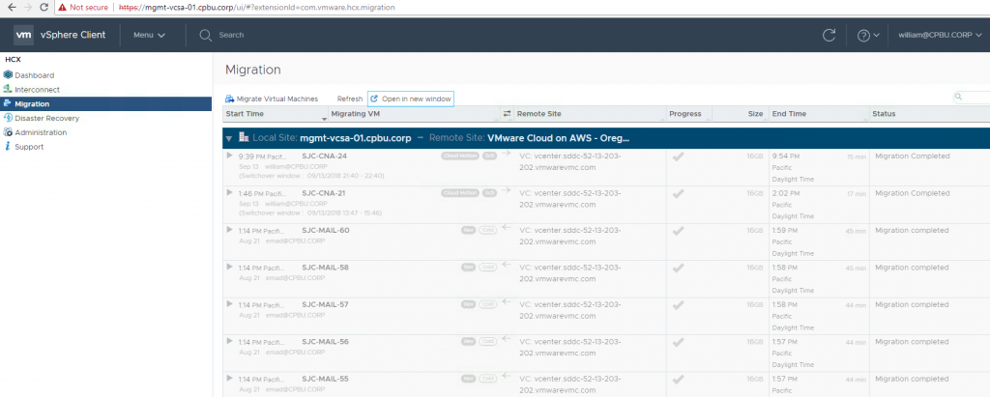Expand the SJC-CNA-24 migration row
This screenshot has height=397, width=990.
[229, 156]
